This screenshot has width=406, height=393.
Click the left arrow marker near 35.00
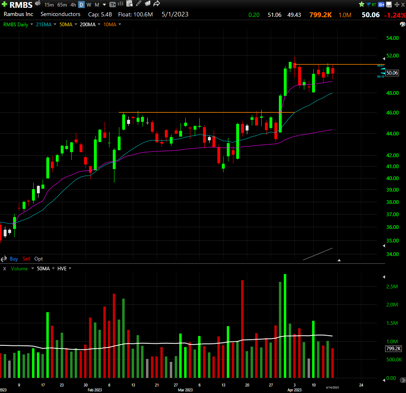[x=384, y=246]
